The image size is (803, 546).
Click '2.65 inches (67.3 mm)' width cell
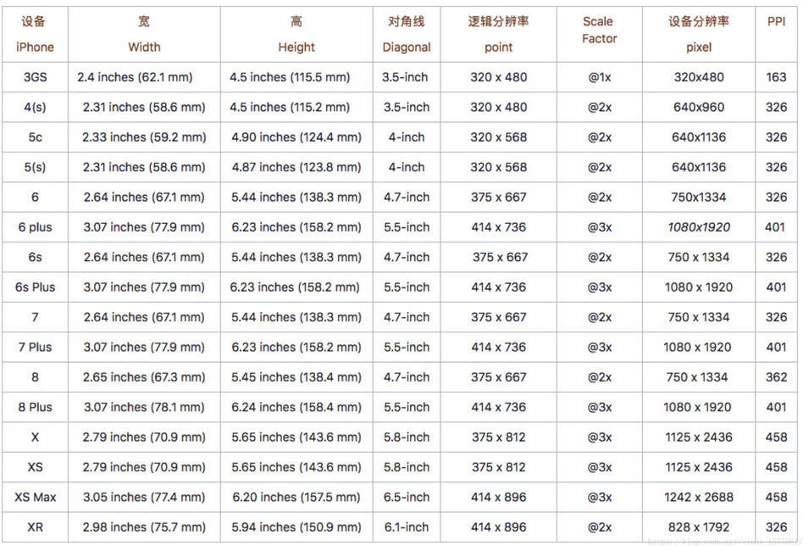(x=144, y=377)
